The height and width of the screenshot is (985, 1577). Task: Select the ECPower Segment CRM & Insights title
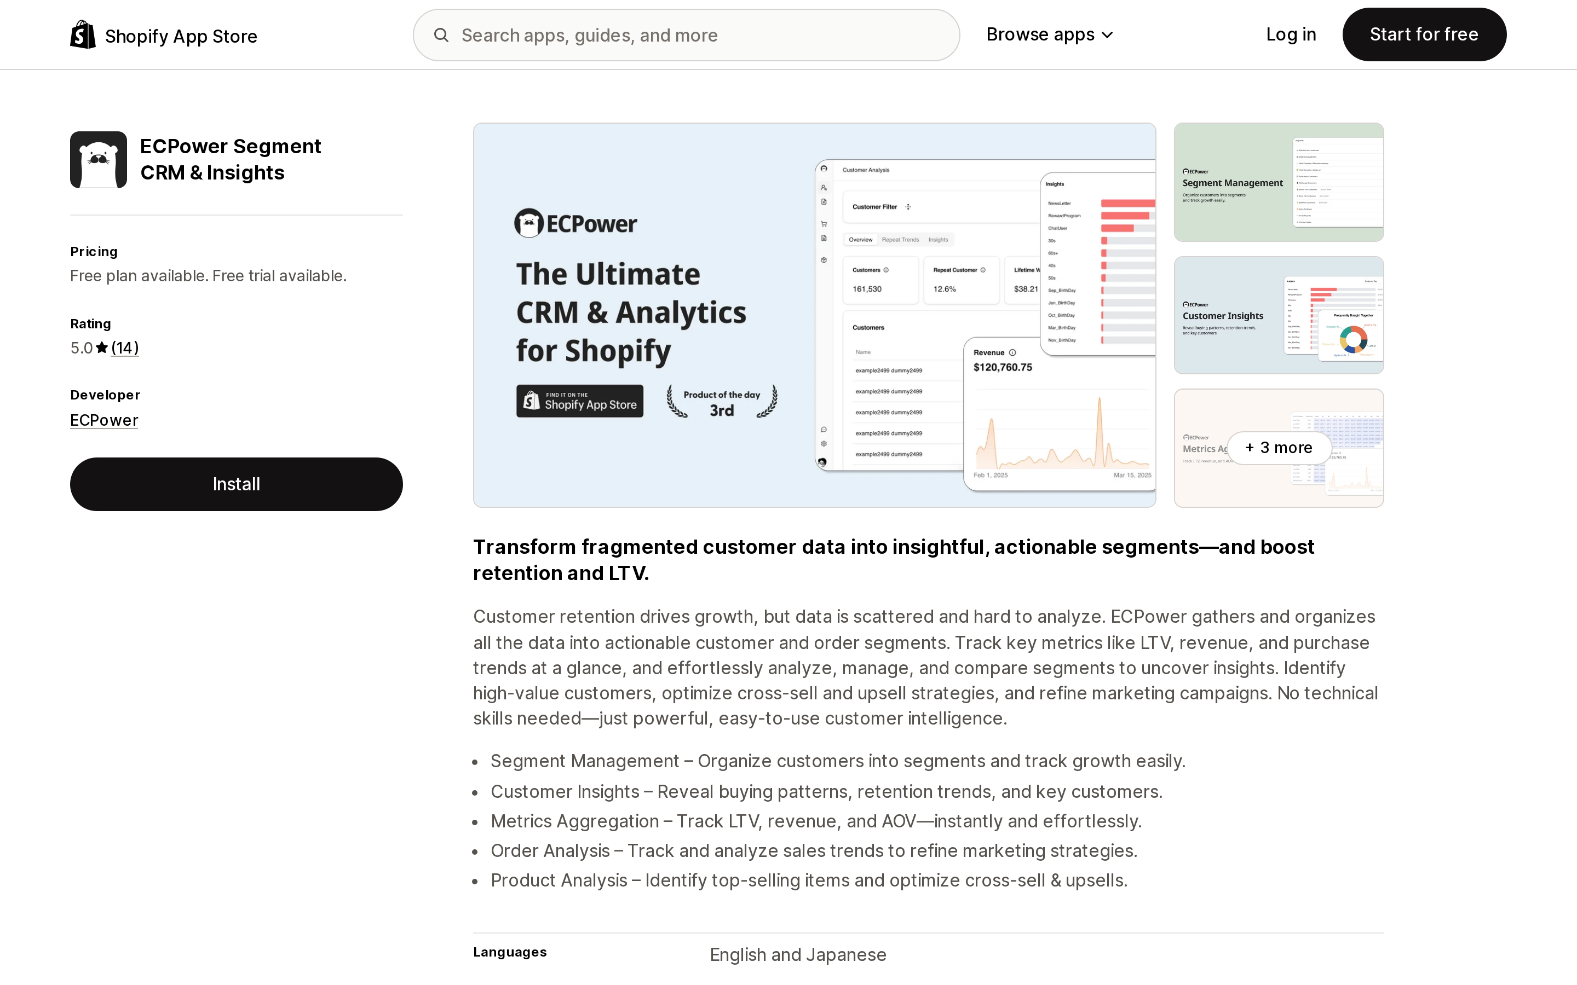[x=231, y=160]
